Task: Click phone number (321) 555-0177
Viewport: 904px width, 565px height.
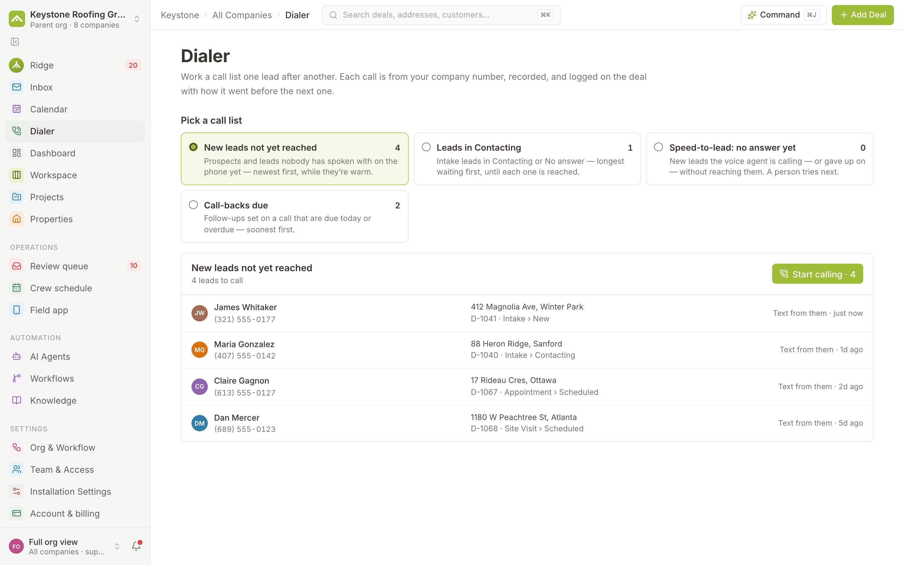Action: [245, 319]
